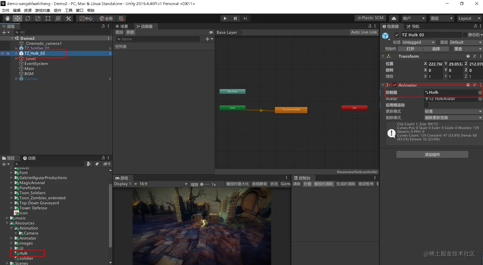The width and height of the screenshot is (483, 265).
Task: Open Hierarchy create plus dropdown
Action: click(6, 32)
